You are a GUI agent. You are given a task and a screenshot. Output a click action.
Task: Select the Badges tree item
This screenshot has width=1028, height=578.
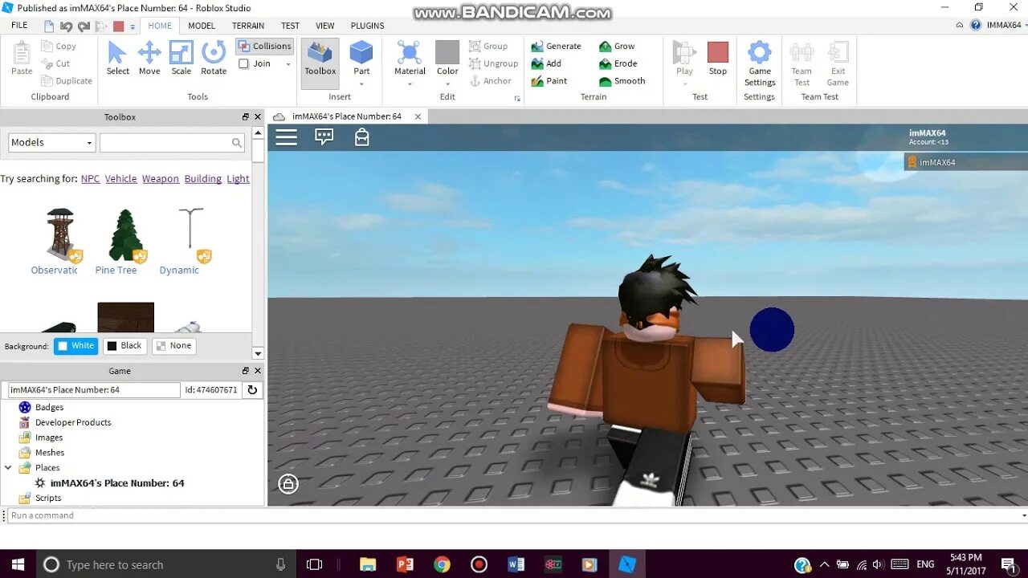tap(49, 407)
